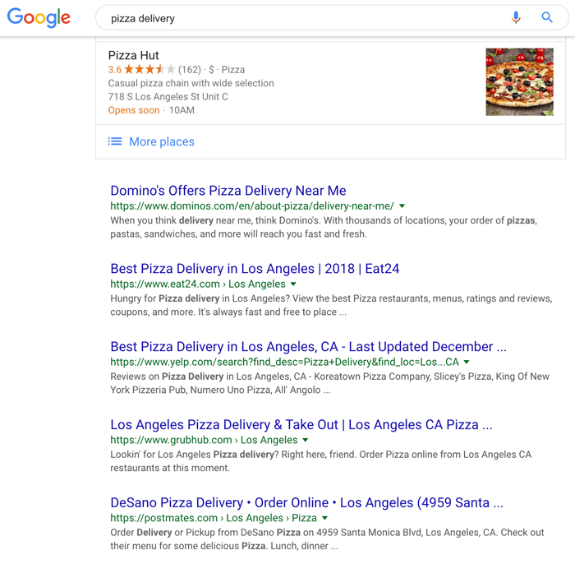Viewport: 575px width, 564px height.
Task: Click the magnifying glass search icon
Action: [547, 17]
